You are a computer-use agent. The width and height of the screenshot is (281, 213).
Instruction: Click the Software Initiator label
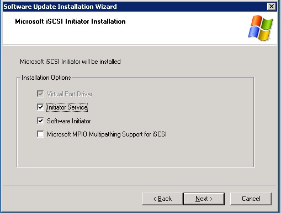[x=69, y=121]
